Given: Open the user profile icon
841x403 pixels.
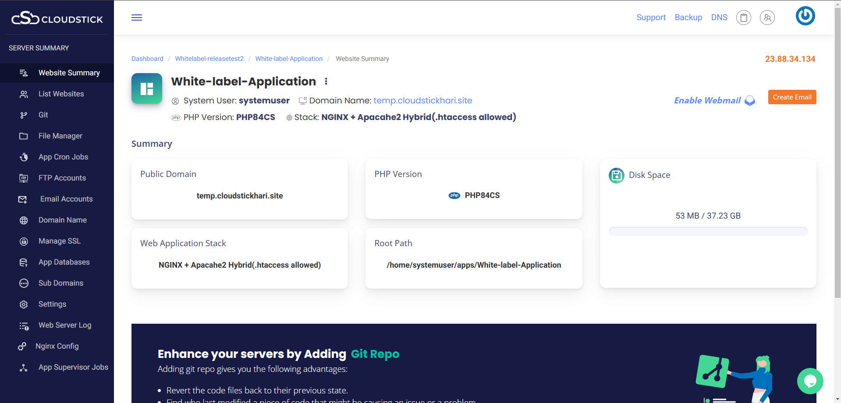Looking at the screenshot, I should click(x=767, y=18).
